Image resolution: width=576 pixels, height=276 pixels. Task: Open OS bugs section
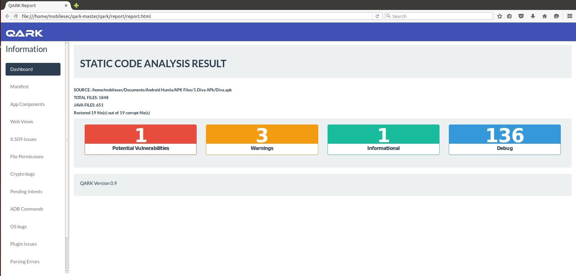18,227
